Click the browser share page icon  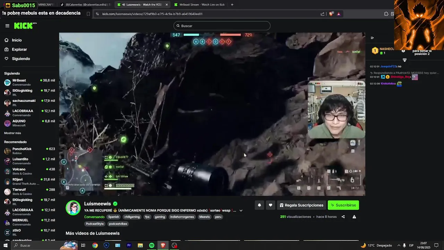coord(323,14)
